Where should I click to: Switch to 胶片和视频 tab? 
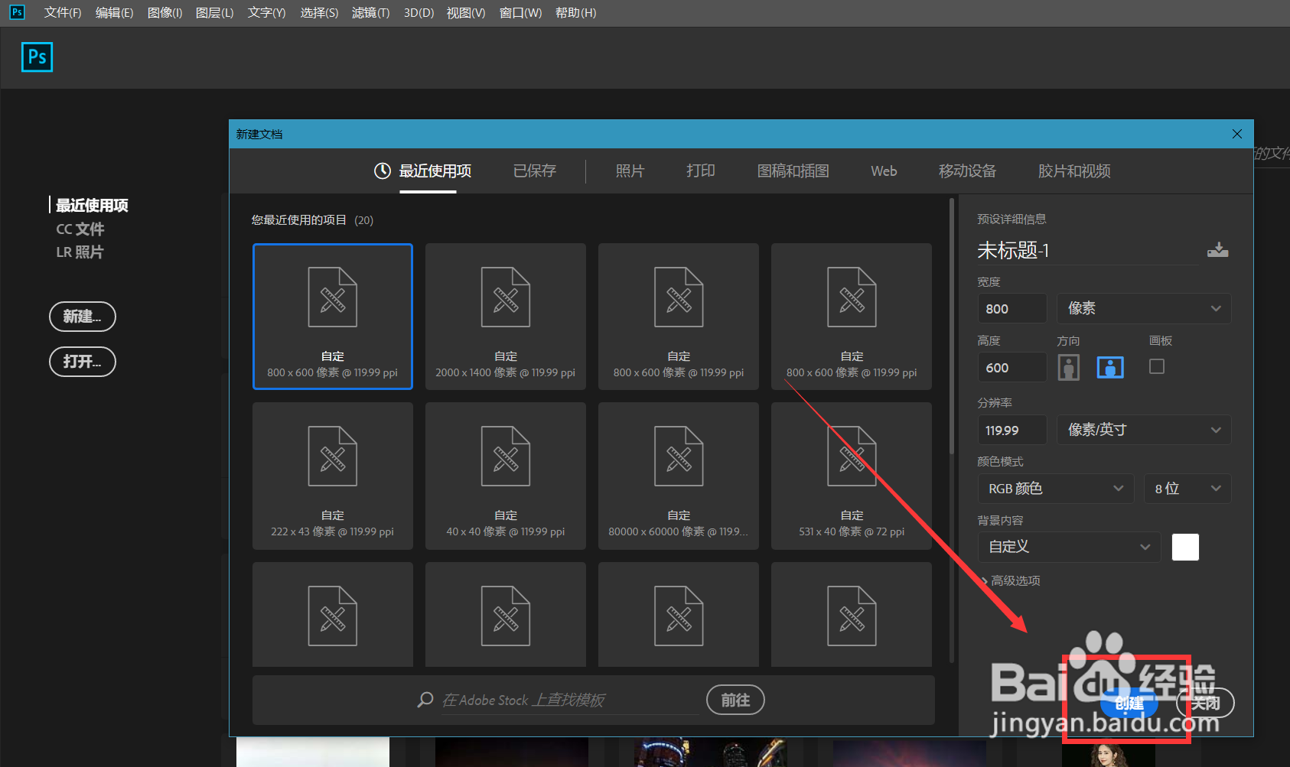[x=1074, y=171]
